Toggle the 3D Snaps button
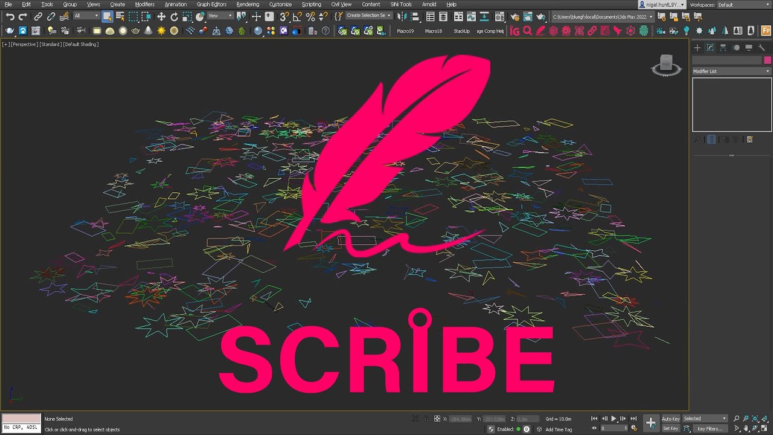Viewport: 773px width, 435px height. [284, 17]
